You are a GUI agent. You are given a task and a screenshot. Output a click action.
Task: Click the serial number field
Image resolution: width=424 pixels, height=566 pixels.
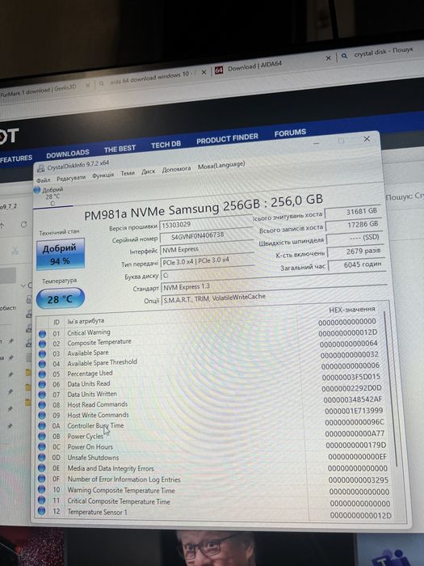(207, 236)
